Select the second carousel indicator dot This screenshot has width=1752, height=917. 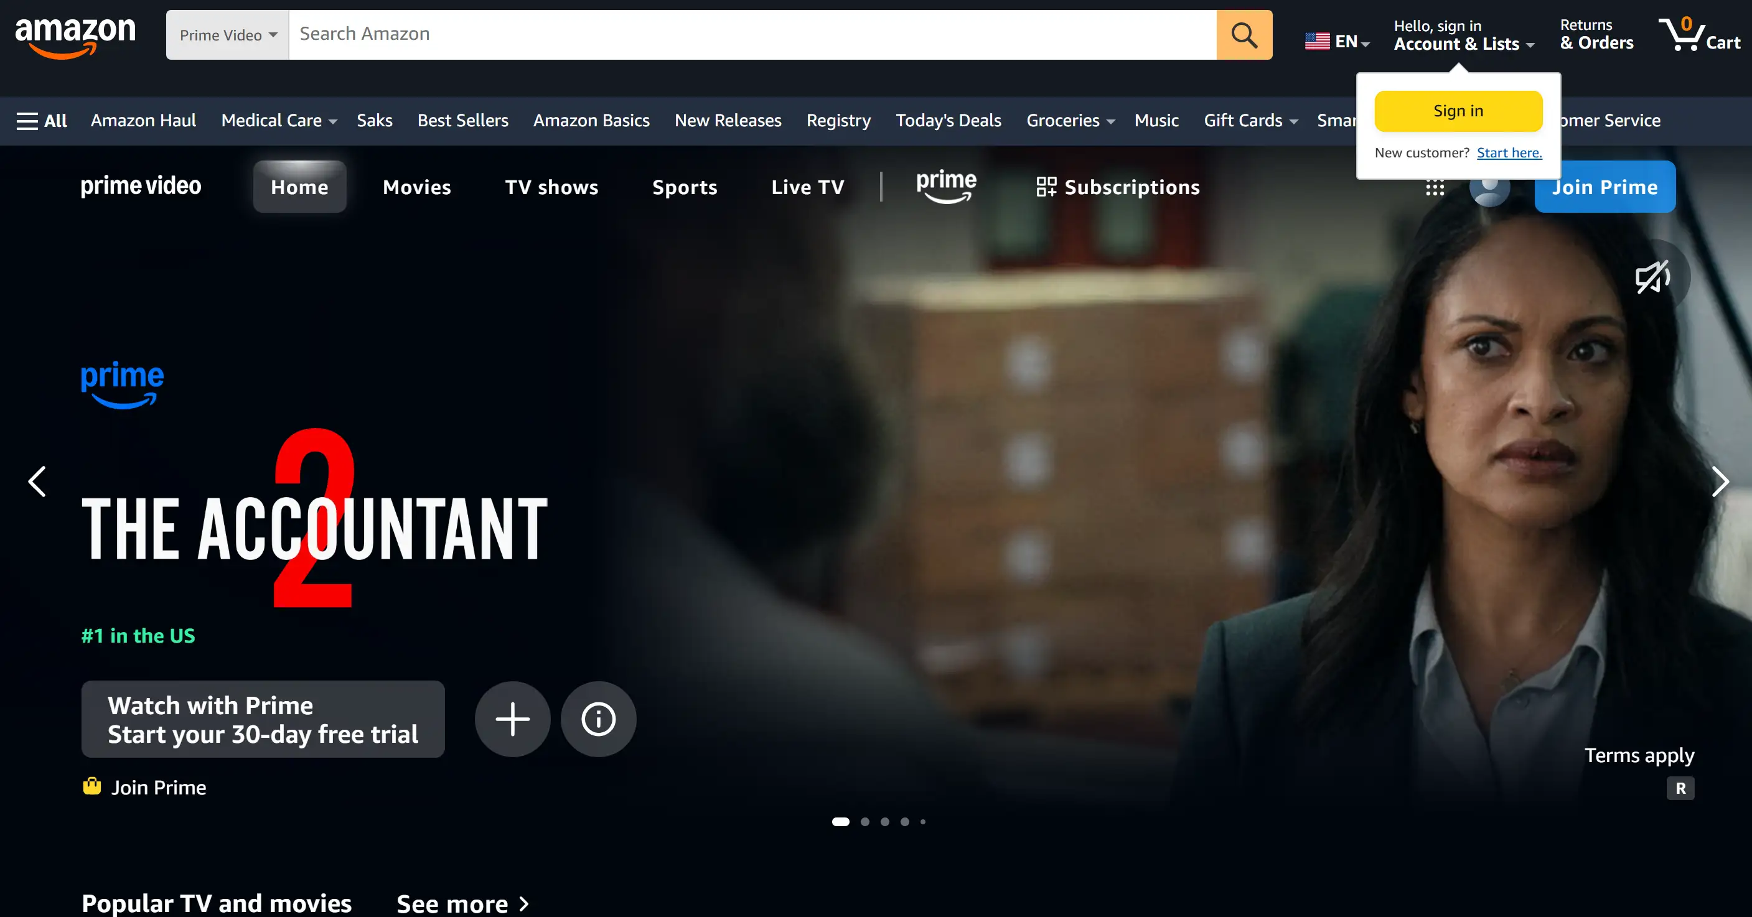click(865, 822)
